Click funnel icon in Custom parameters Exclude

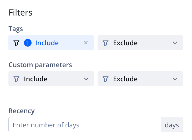105,79
